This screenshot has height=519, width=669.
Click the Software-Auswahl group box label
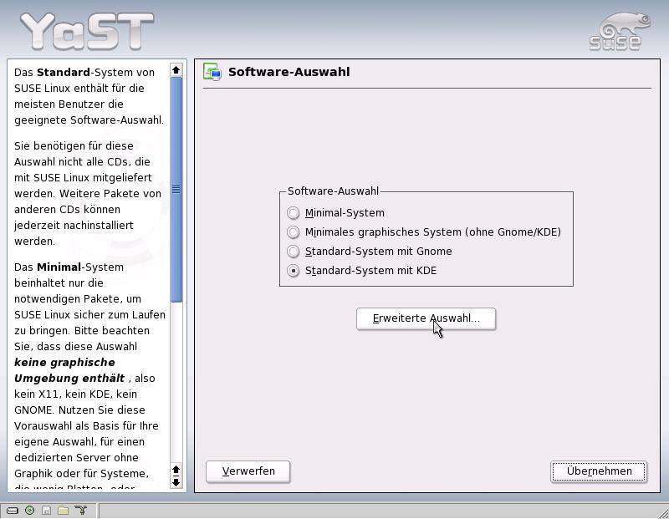(x=333, y=191)
